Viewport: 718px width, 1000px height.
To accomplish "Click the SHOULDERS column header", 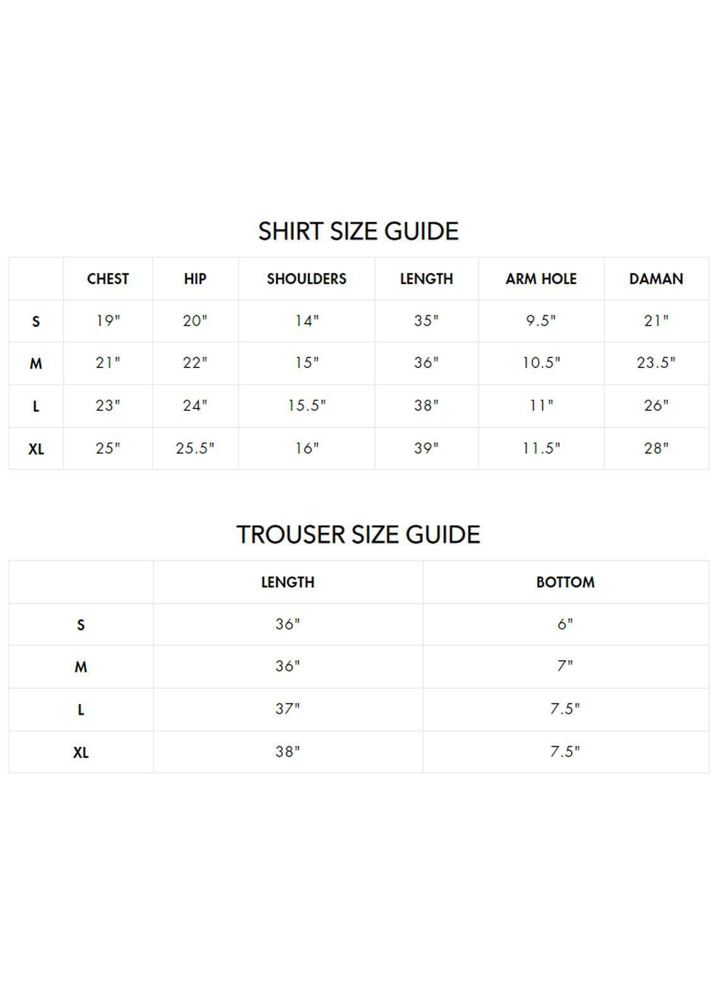I will pyautogui.click(x=307, y=278).
